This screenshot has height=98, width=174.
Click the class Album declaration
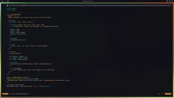pos(11,52)
